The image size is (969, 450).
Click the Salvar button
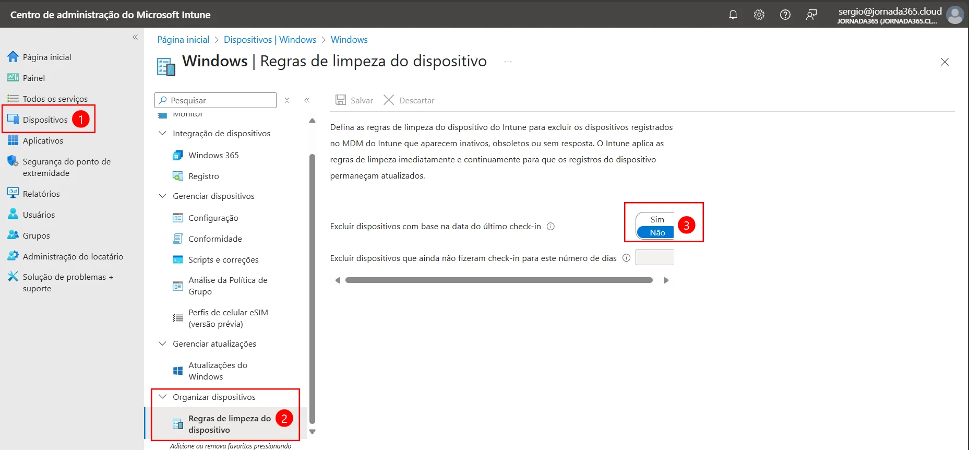(x=354, y=100)
